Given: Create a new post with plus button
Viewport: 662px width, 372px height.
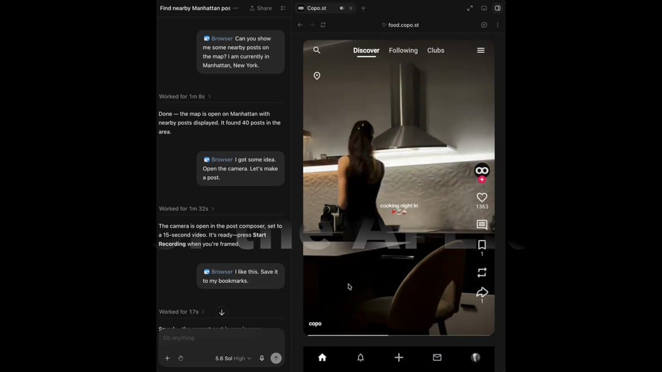Looking at the screenshot, I should tap(399, 358).
